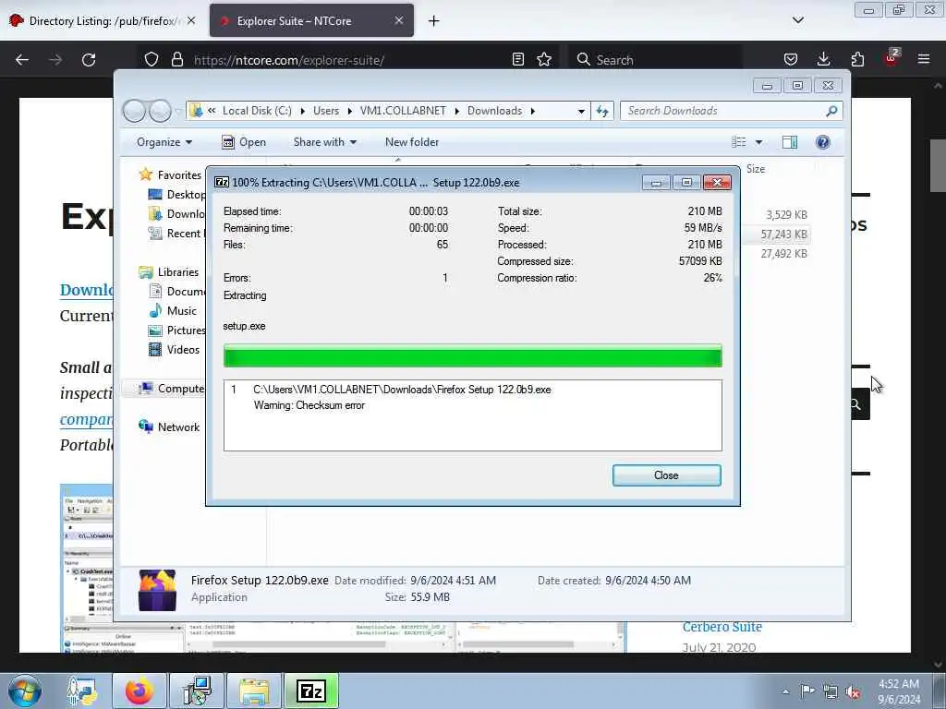Select Favorites in navigation pane
The width and height of the screenshot is (946, 709).
pos(171,174)
